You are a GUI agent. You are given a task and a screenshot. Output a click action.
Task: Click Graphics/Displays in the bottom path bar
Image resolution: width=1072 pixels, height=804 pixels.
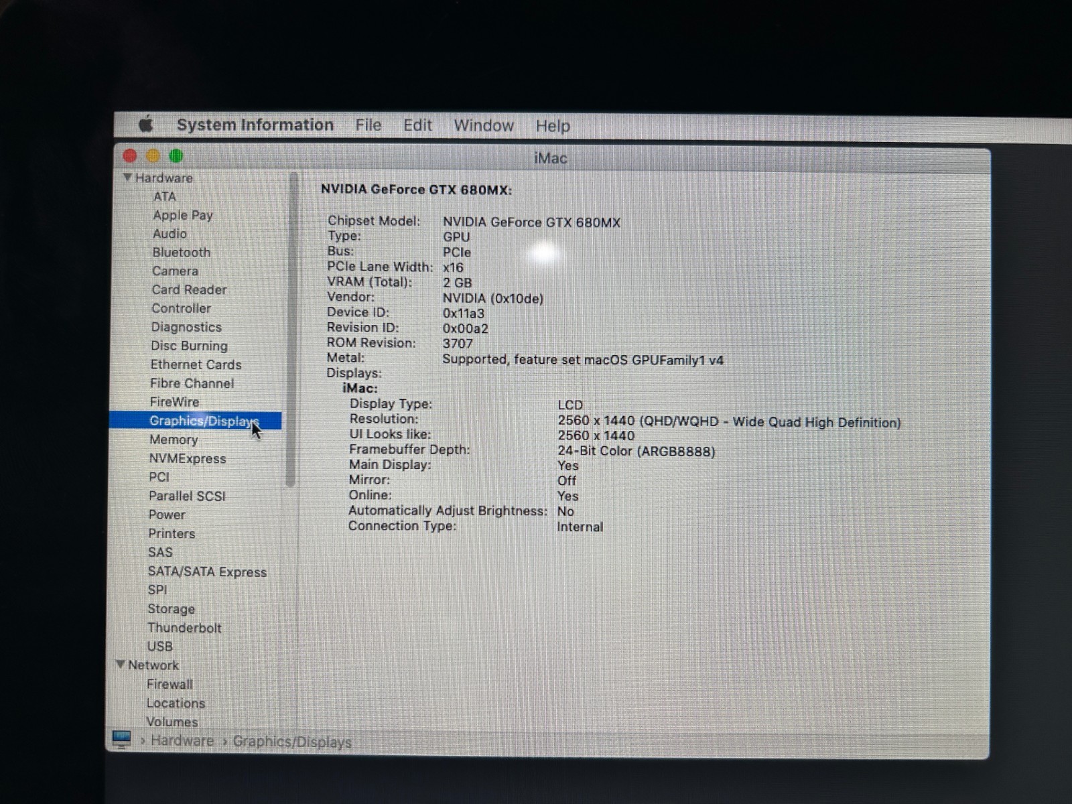click(x=292, y=742)
